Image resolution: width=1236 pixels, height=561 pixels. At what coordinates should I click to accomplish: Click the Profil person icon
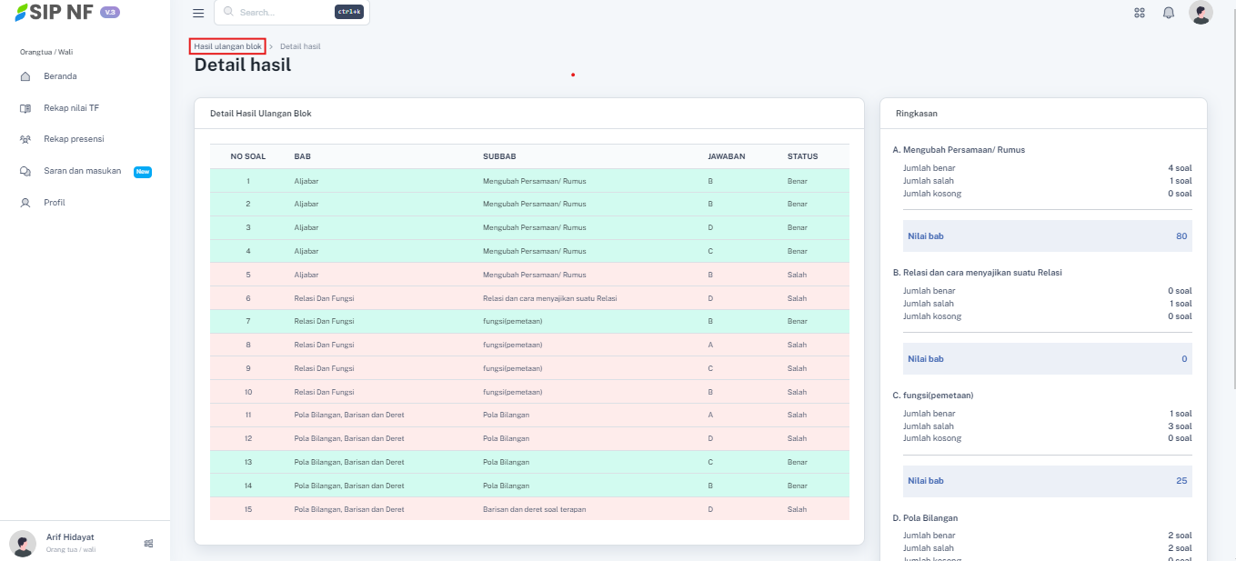coord(25,203)
